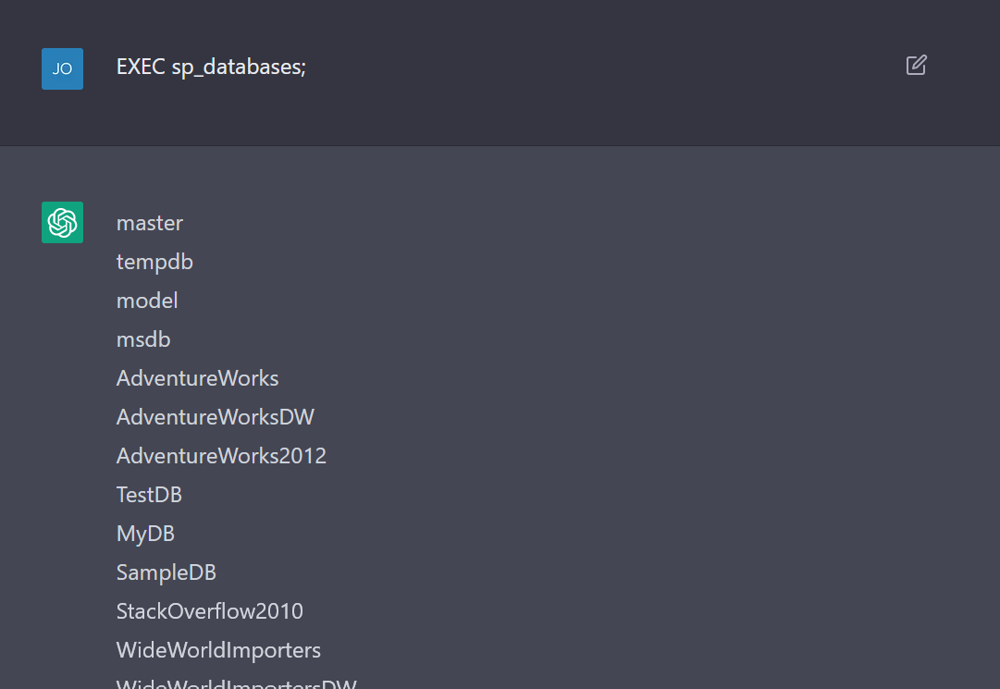Click the 'AdventureWorks' database name
This screenshot has height=689, width=1000.
pos(198,378)
